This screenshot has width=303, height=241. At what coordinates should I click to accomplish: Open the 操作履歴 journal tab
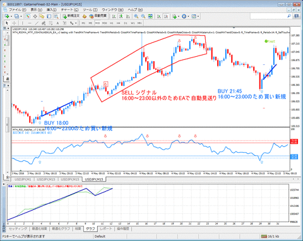pos(123,229)
